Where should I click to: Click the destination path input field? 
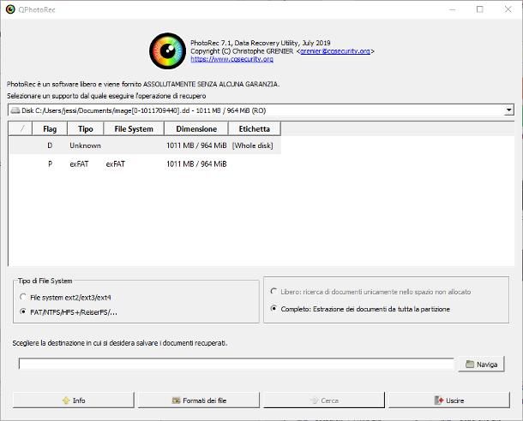(236, 364)
